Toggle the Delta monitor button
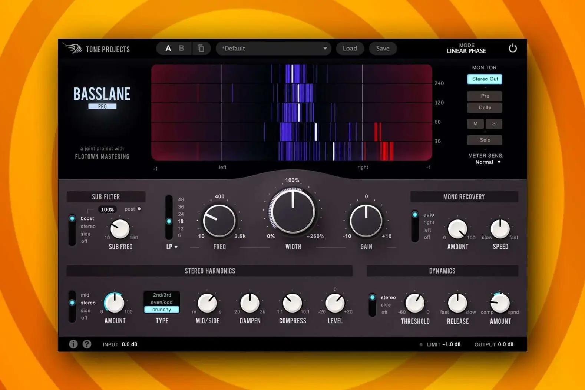 [x=485, y=108]
